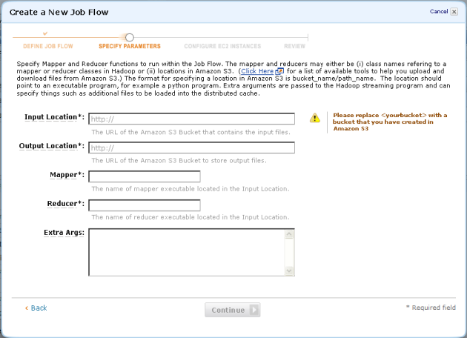Click the warning triangle icon
467x338 pixels.
click(x=315, y=118)
